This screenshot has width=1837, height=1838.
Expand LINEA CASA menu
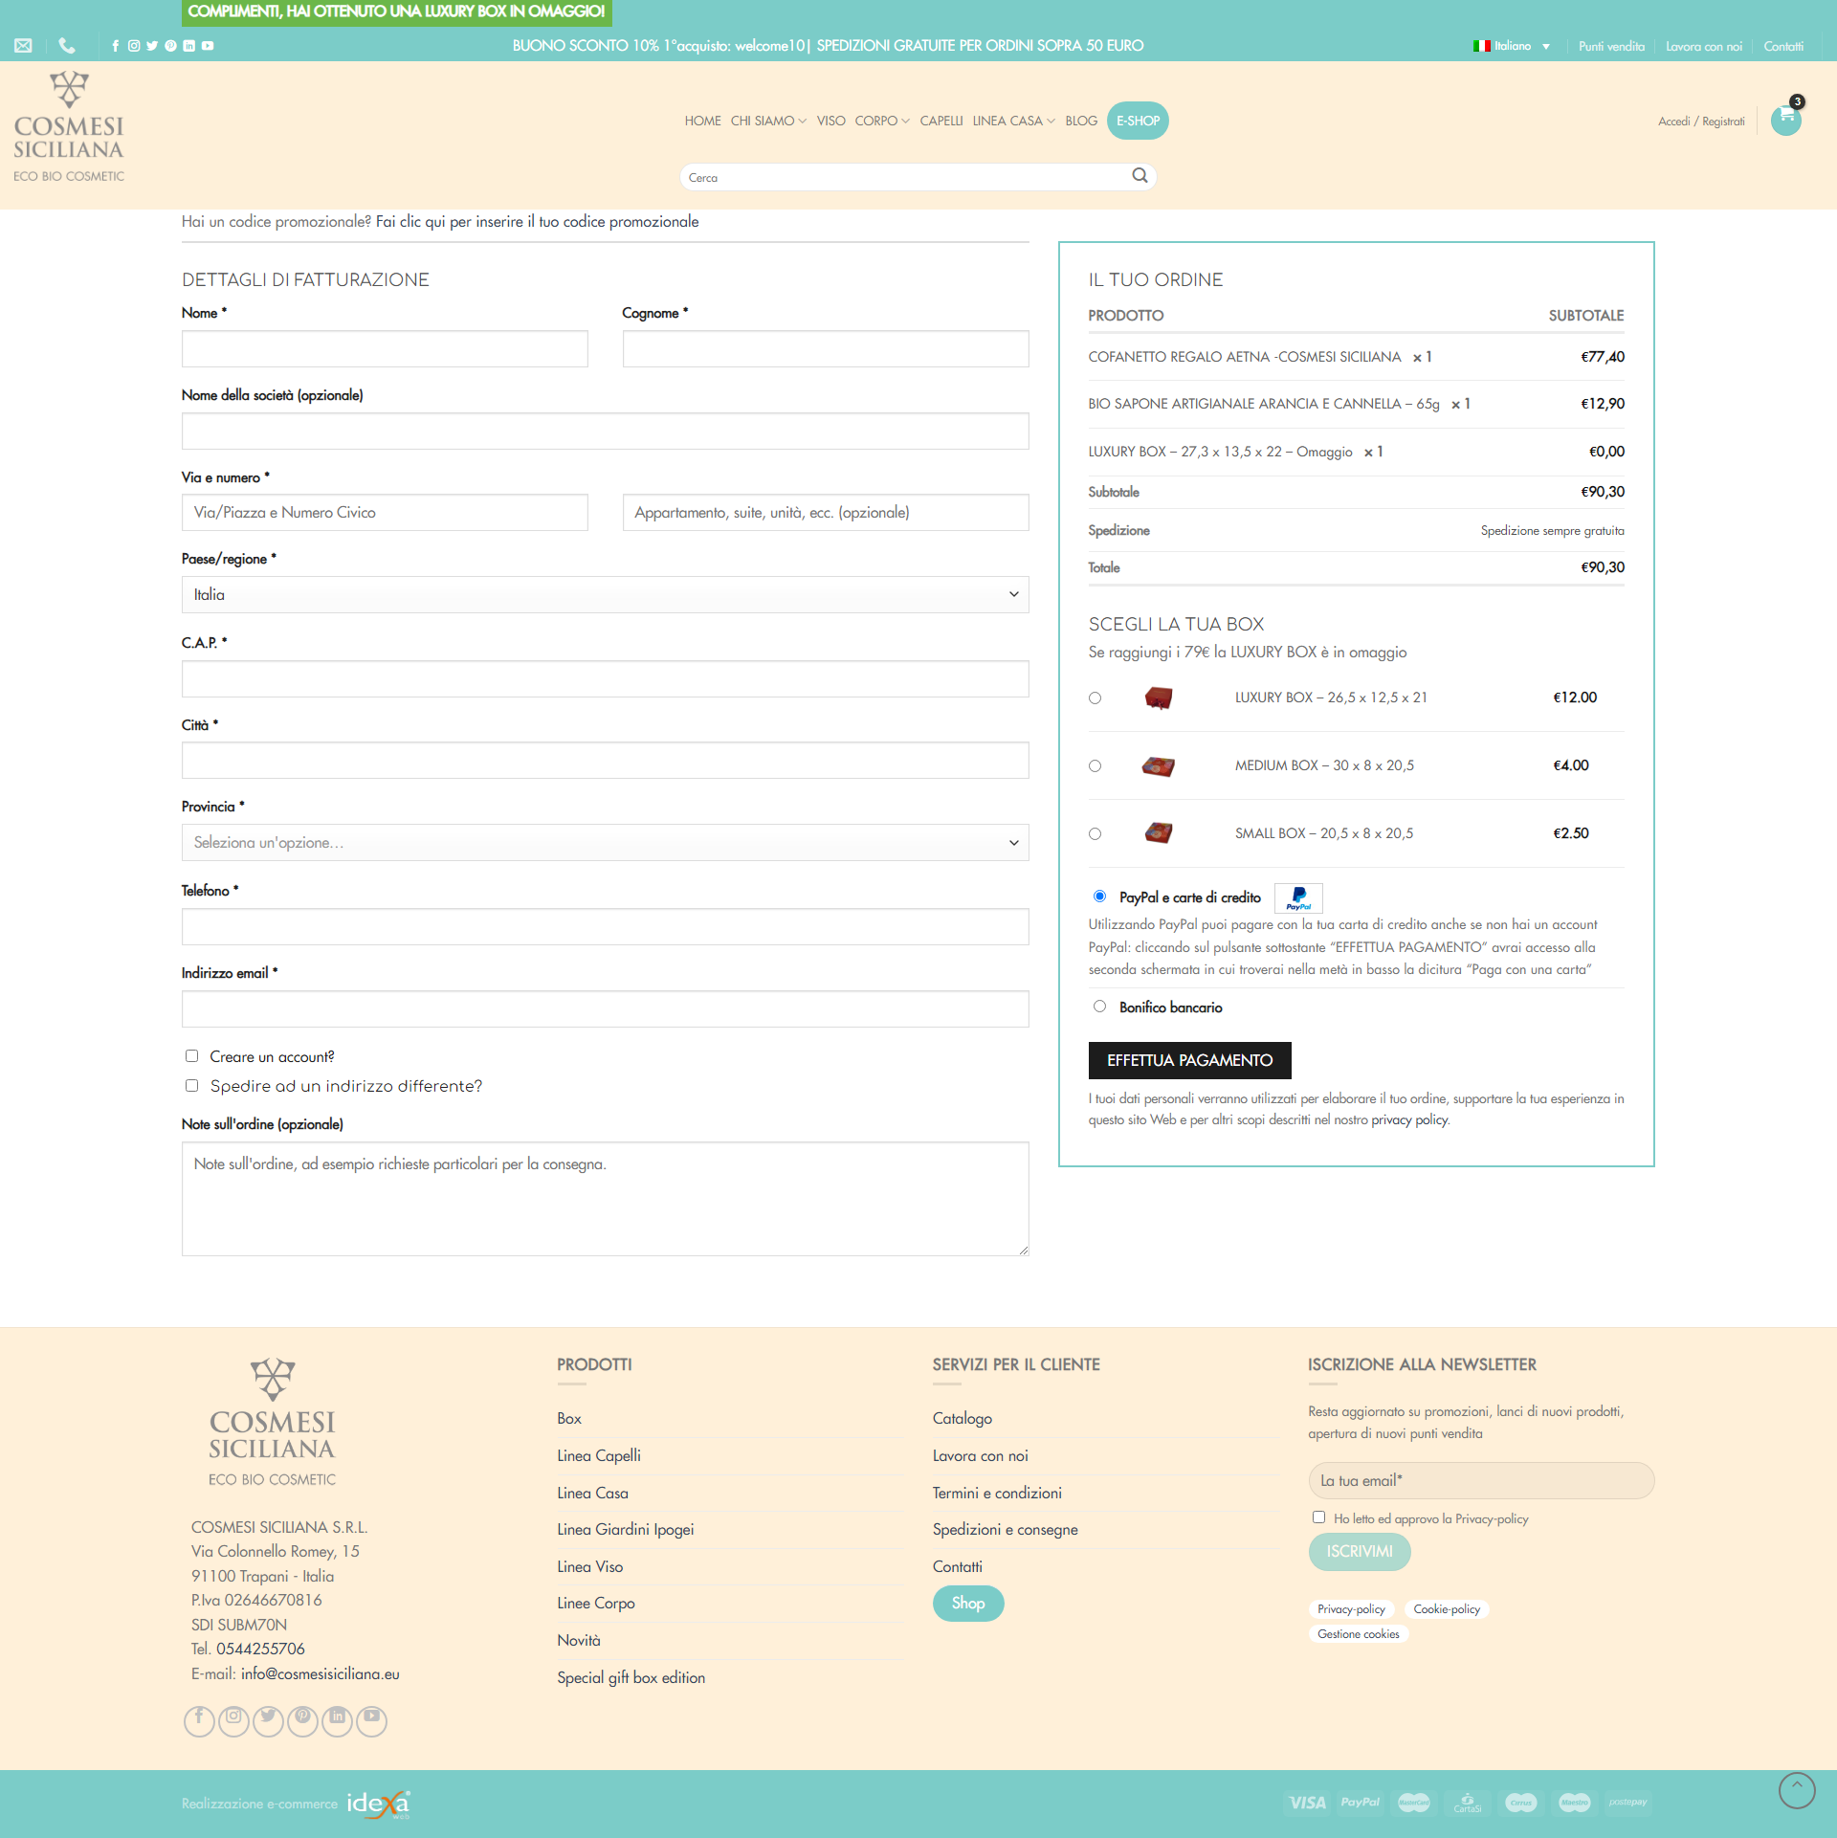tap(1013, 121)
